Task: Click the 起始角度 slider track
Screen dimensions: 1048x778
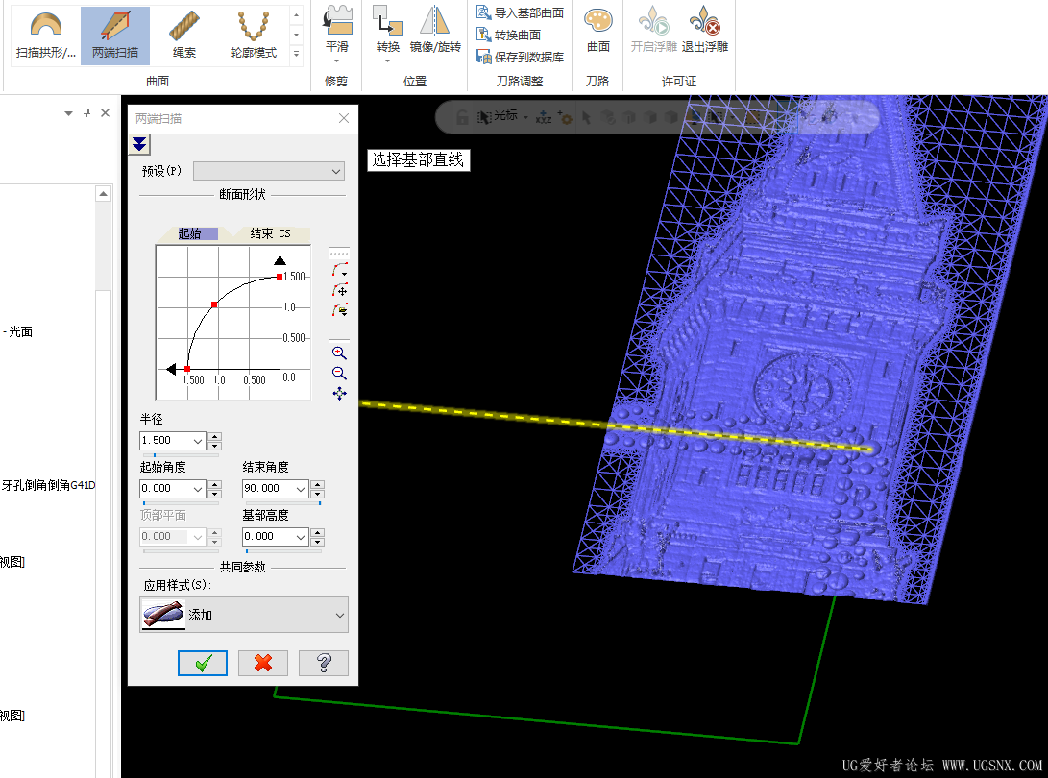Action: (x=181, y=503)
